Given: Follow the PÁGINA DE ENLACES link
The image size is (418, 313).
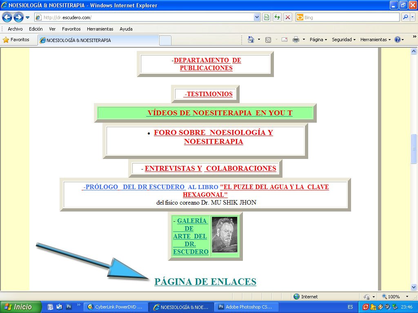Looking at the screenshot, I should pos(205,282).
